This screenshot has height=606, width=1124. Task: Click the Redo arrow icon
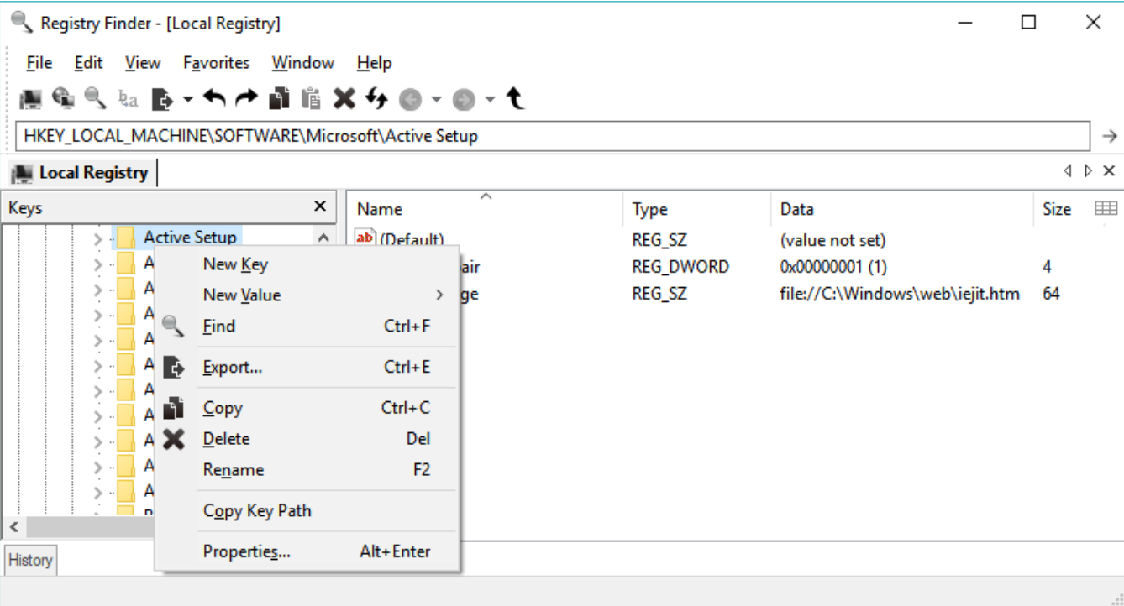pos(247,98)
